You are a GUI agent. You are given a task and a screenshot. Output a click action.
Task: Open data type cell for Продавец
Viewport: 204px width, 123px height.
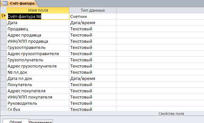[93, 29]
